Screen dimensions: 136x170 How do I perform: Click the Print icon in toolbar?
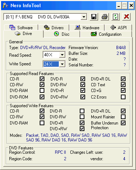point(105,17)
